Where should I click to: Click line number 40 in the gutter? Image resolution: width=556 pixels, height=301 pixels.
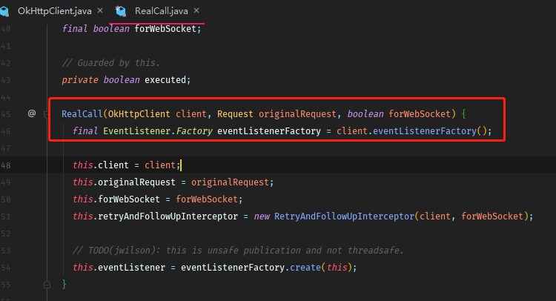(x=5, y=29)
